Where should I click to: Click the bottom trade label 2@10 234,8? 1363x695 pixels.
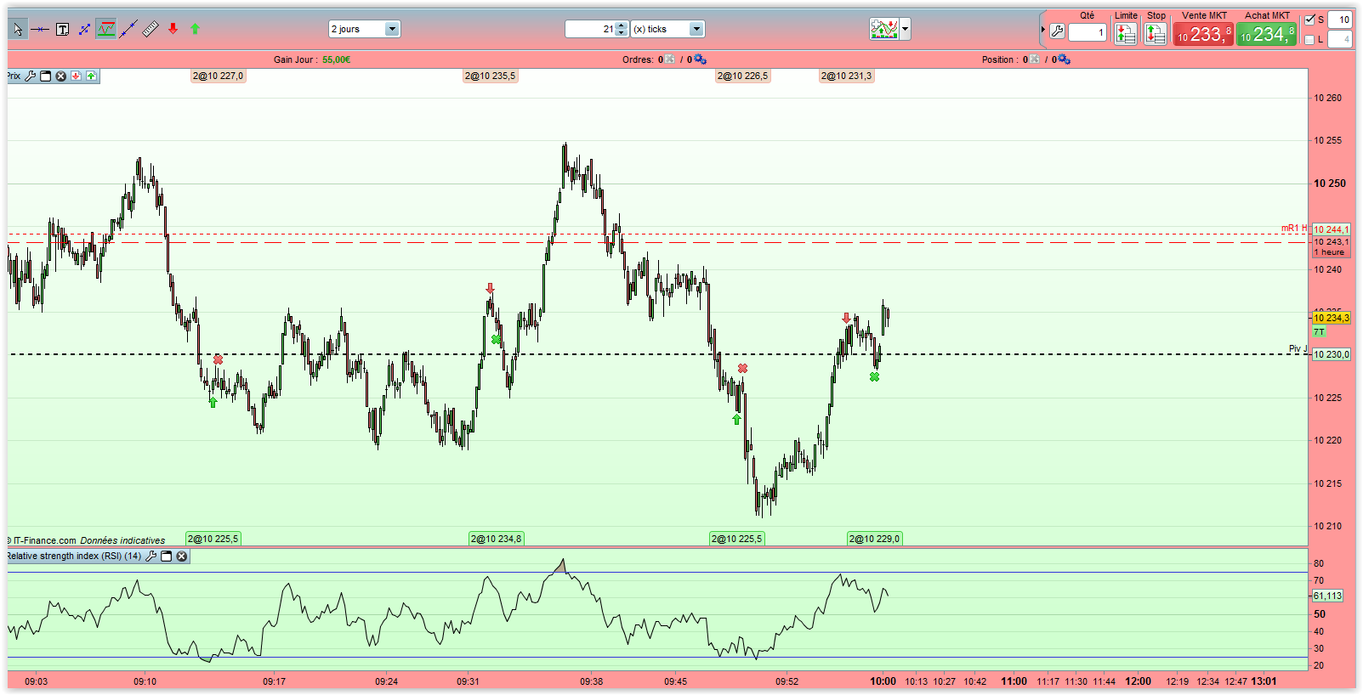tap(497, 539)
